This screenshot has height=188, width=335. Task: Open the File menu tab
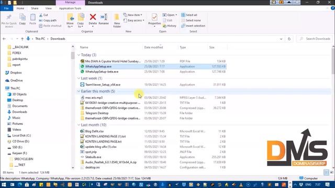(x=6, y=8)
